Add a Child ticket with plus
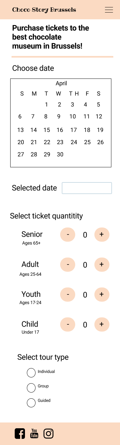120x445 pixels. [x=102, y=324]
